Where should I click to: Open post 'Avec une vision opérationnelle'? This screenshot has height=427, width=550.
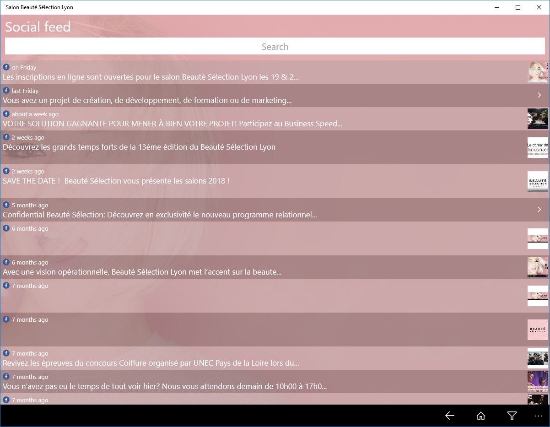tap(275, 267)
